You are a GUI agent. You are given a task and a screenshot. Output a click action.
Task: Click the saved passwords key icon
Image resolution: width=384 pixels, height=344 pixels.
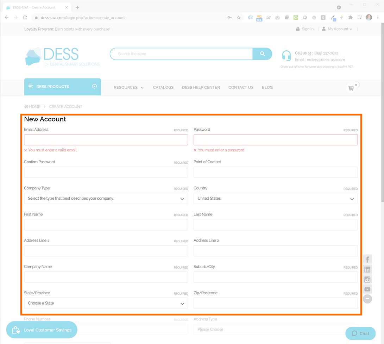[x=229, y=17]
